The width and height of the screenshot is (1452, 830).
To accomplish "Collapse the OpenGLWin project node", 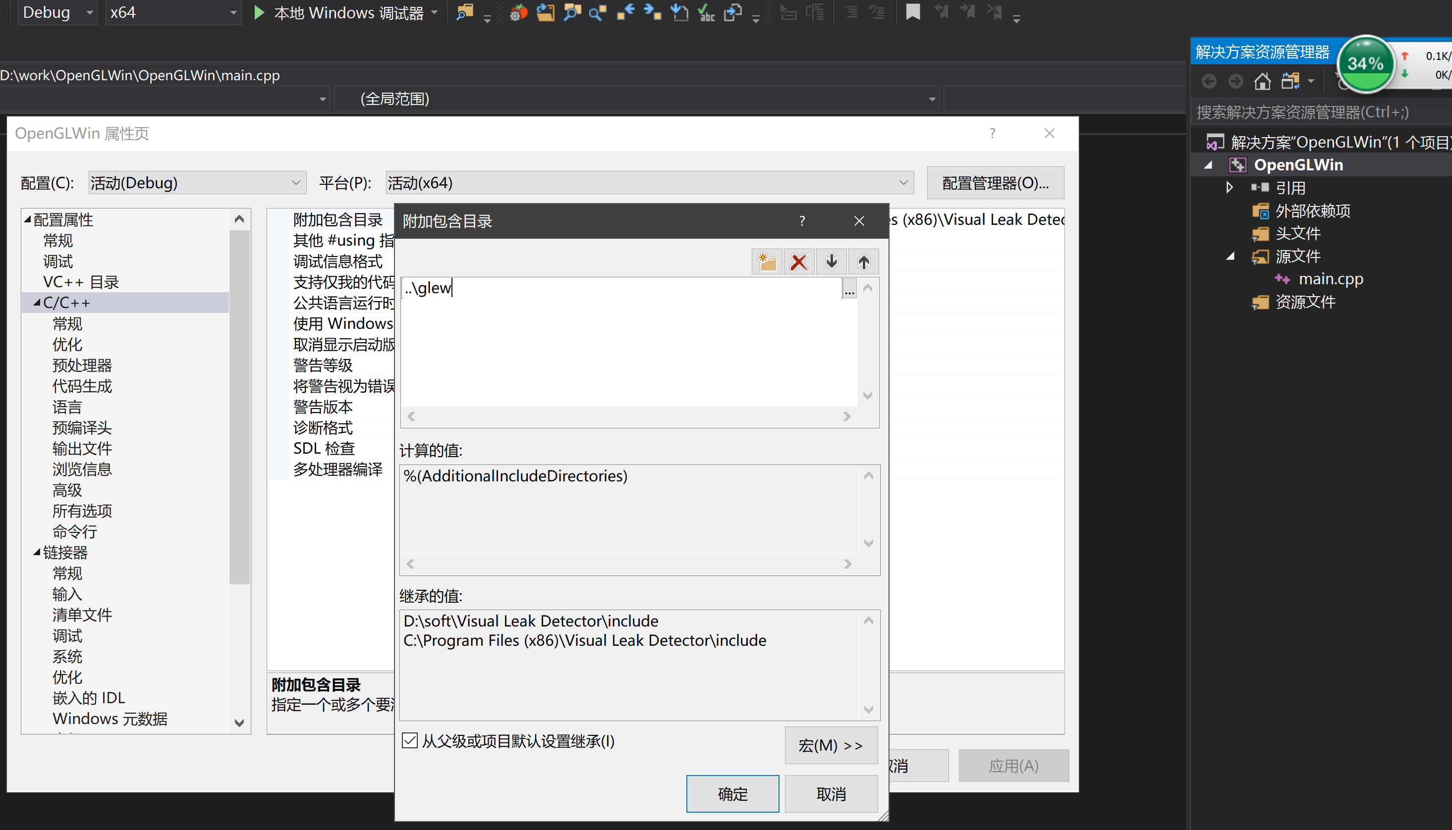I will [x=1208, y=165].
